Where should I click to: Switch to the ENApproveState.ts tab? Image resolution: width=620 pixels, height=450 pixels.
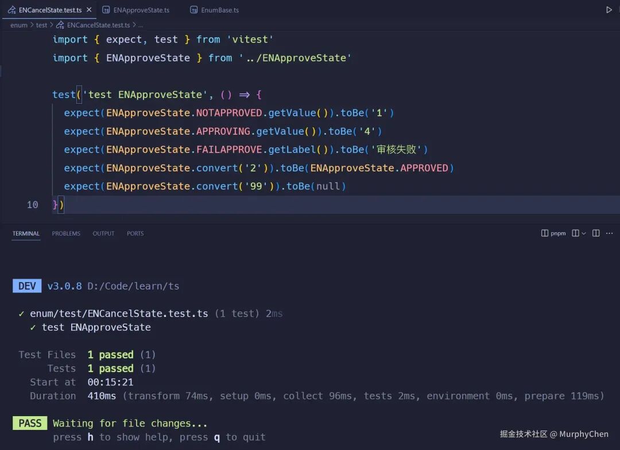click(x=136, y=10)
